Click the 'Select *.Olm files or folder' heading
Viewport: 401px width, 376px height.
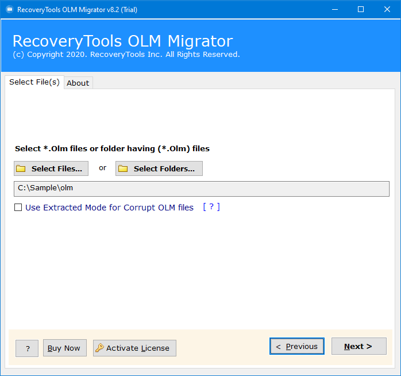click(x=112, y=149)
